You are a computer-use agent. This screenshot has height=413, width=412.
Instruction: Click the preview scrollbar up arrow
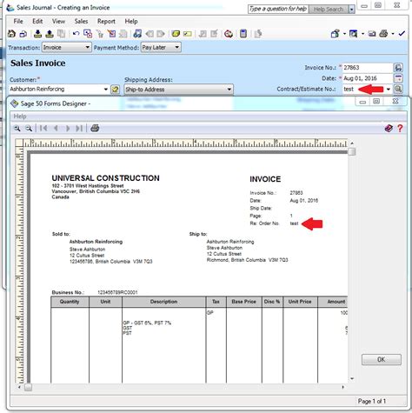352,143
